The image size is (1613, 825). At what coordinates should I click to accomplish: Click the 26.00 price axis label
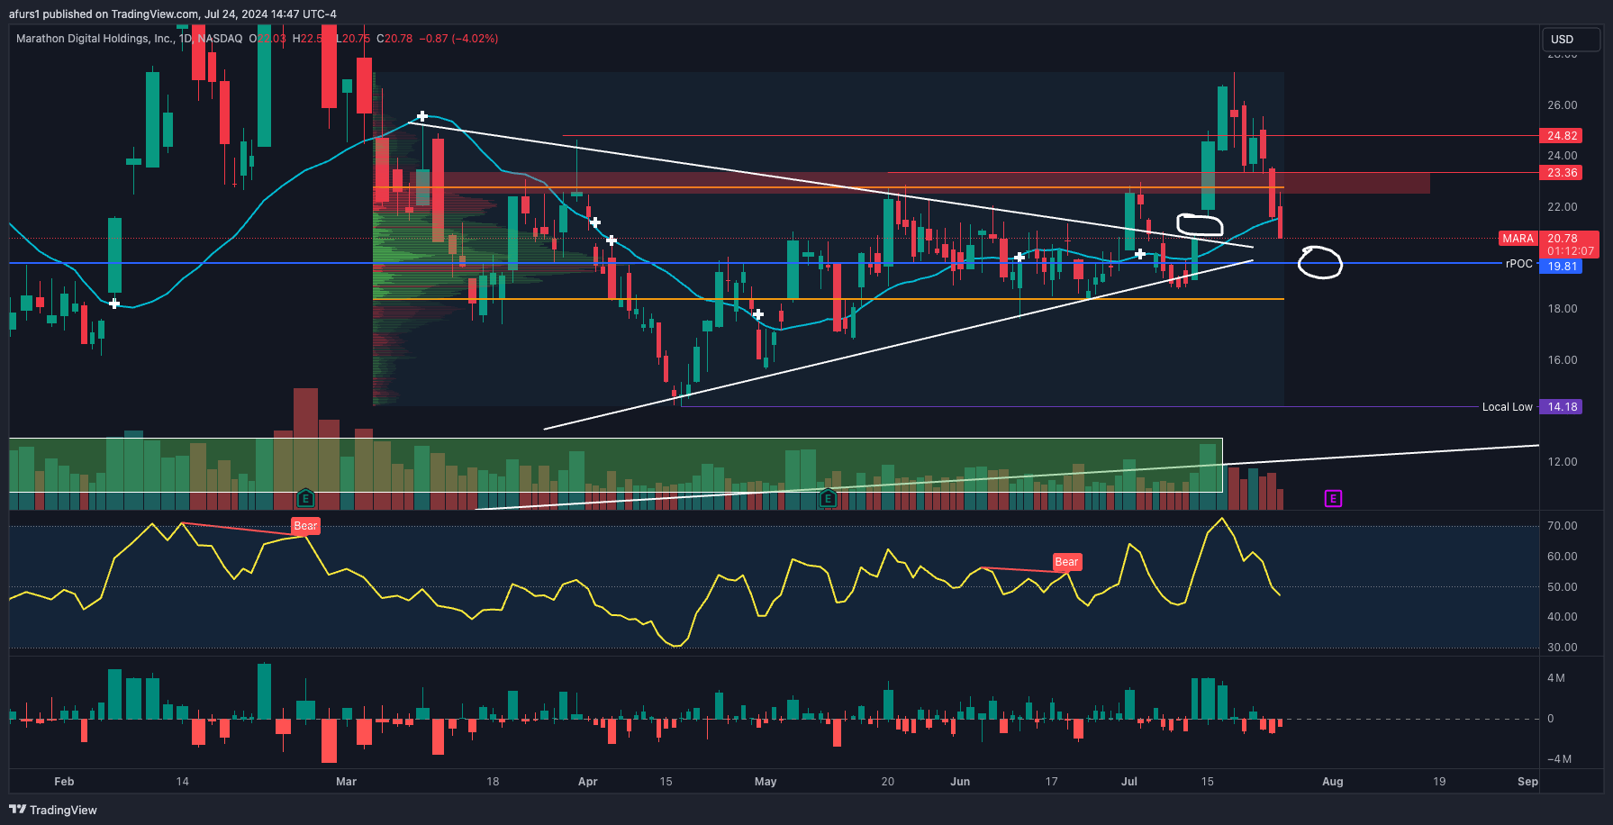[x=1562, y=105]
